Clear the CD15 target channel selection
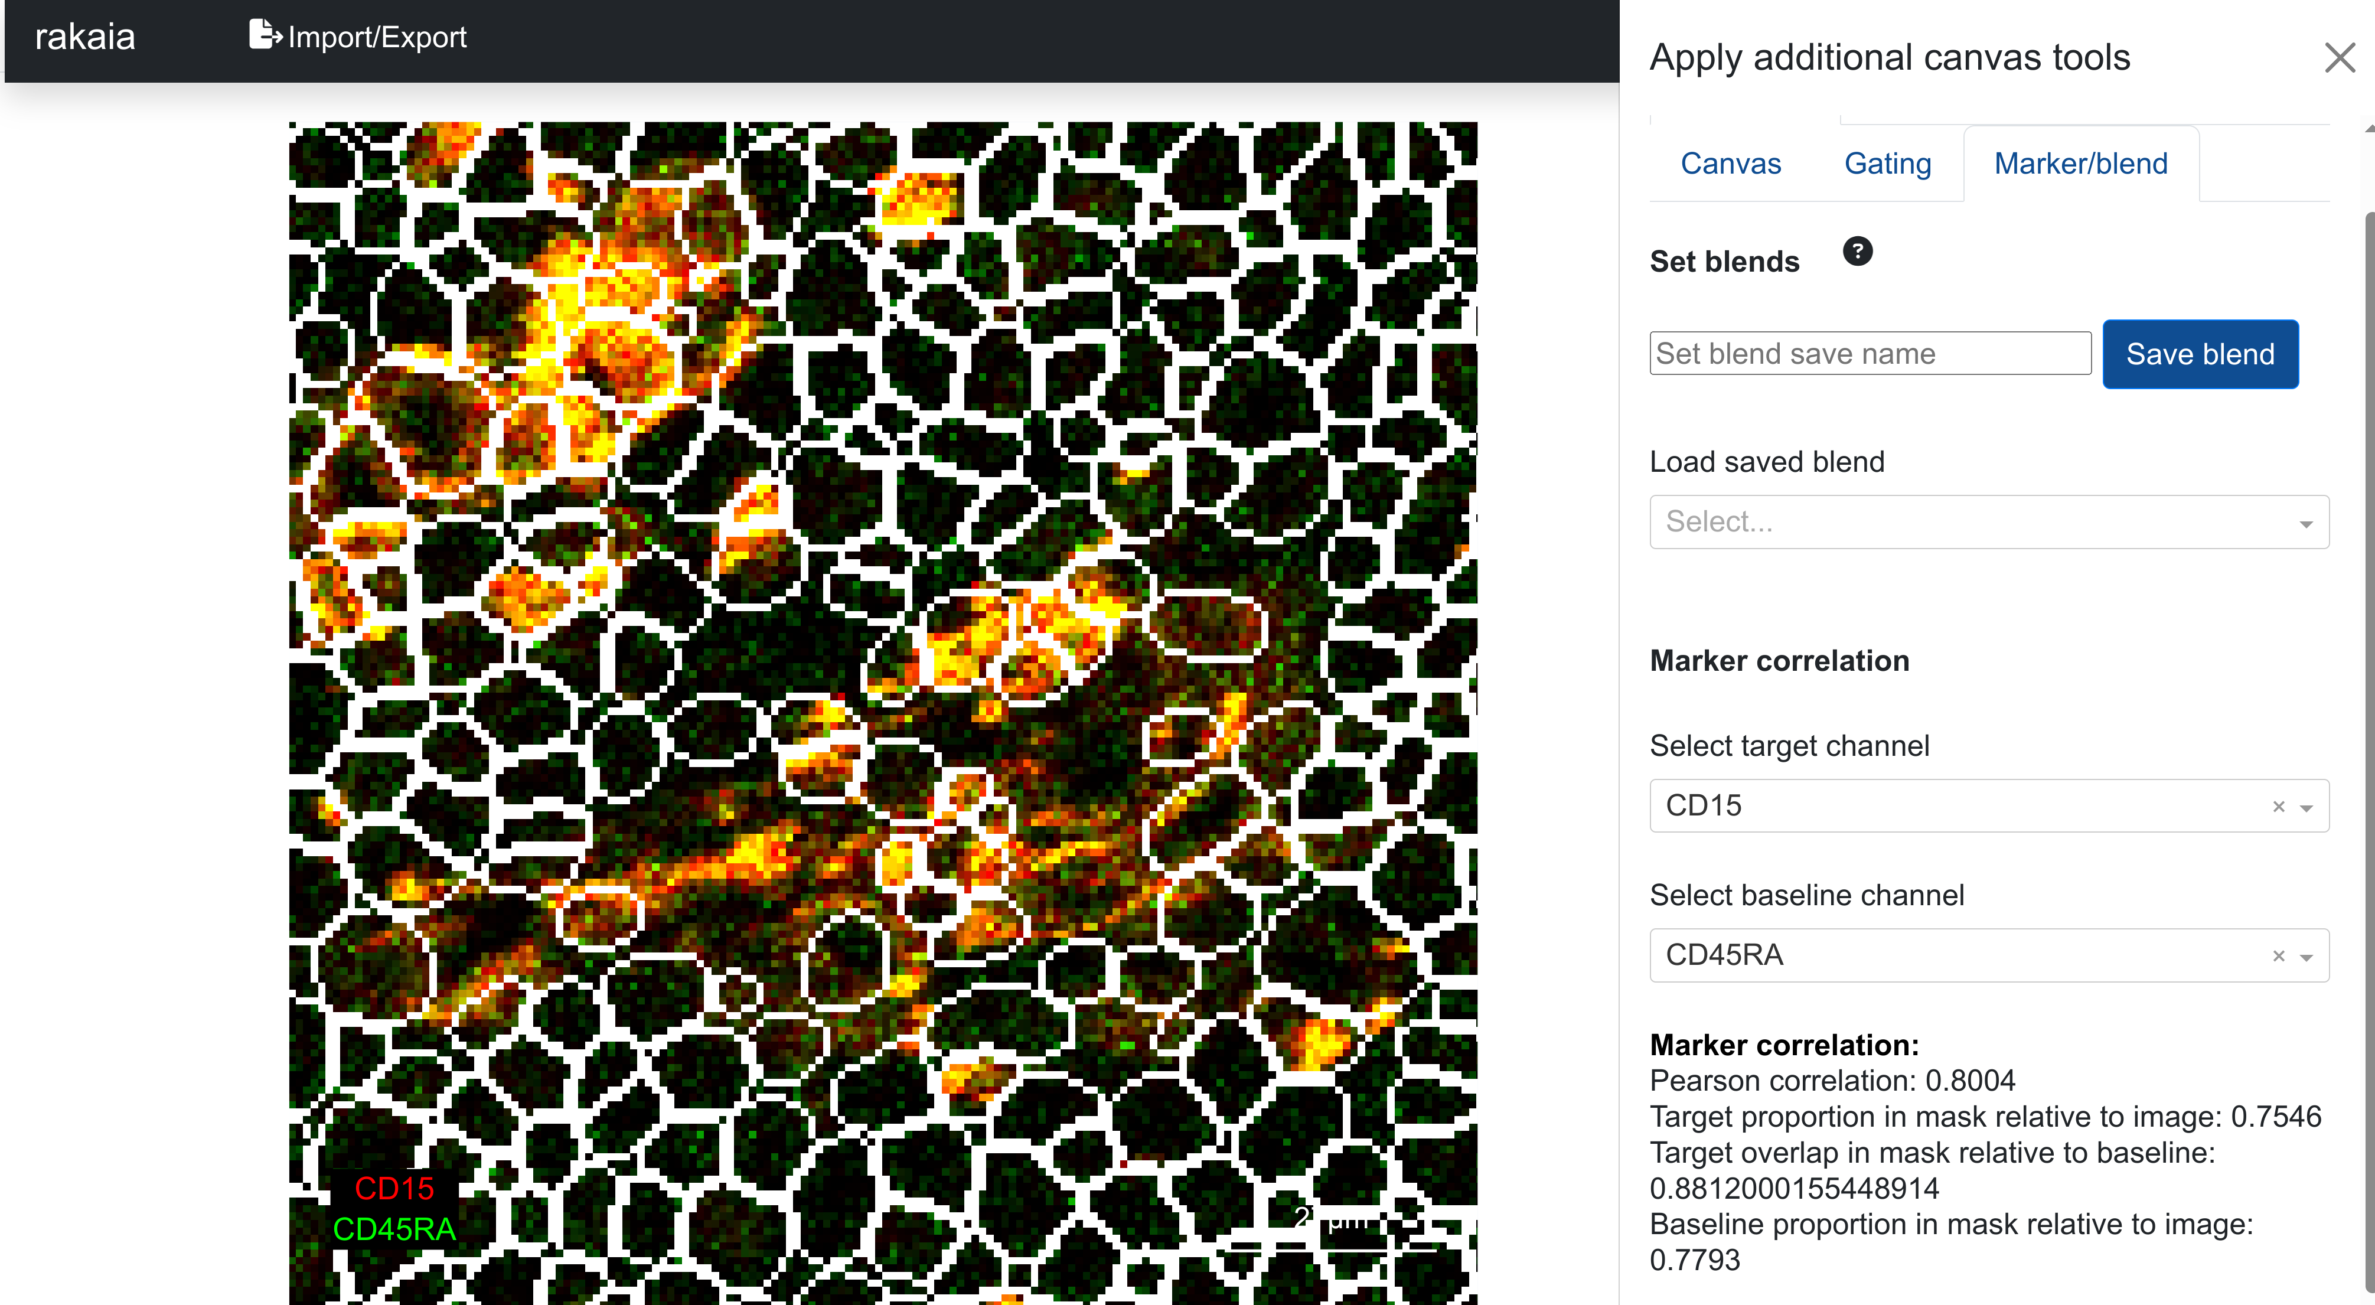 tap(2278, 806)
